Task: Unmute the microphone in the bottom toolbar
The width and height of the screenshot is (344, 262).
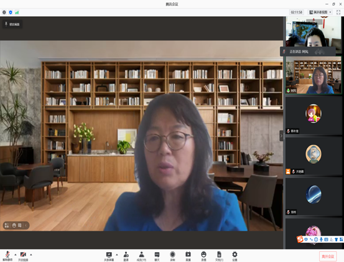Action: [7, 256]
